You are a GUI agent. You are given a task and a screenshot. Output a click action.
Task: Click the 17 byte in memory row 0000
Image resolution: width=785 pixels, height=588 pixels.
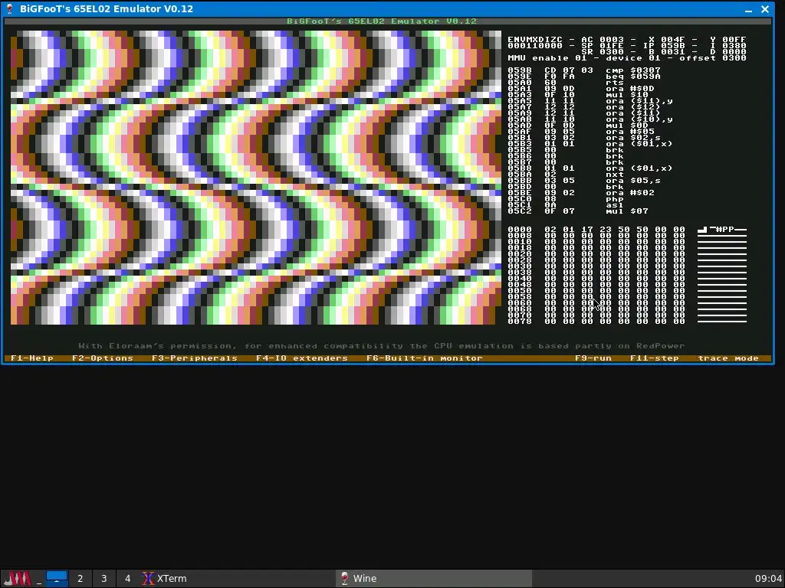587,229
